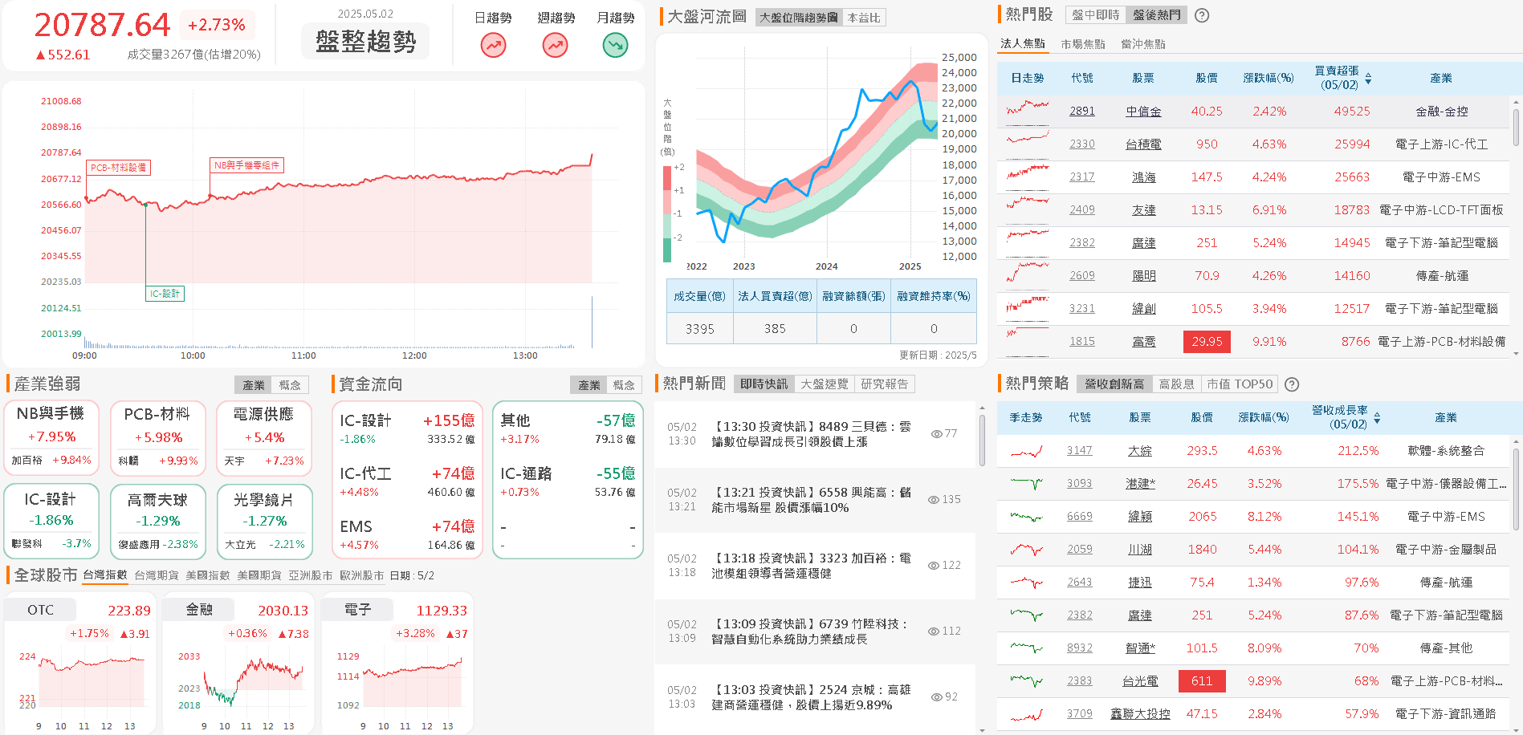Select 概念 toggle in 資金流向 panel
The image size is (1523, 735).
click(624, 385)
